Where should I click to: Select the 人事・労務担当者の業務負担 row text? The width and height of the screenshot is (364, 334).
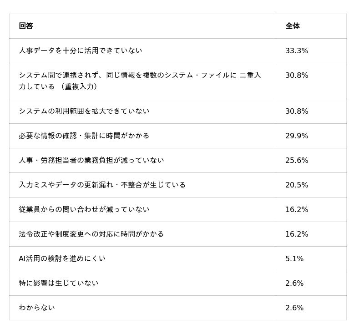click(x=91, y=160)
